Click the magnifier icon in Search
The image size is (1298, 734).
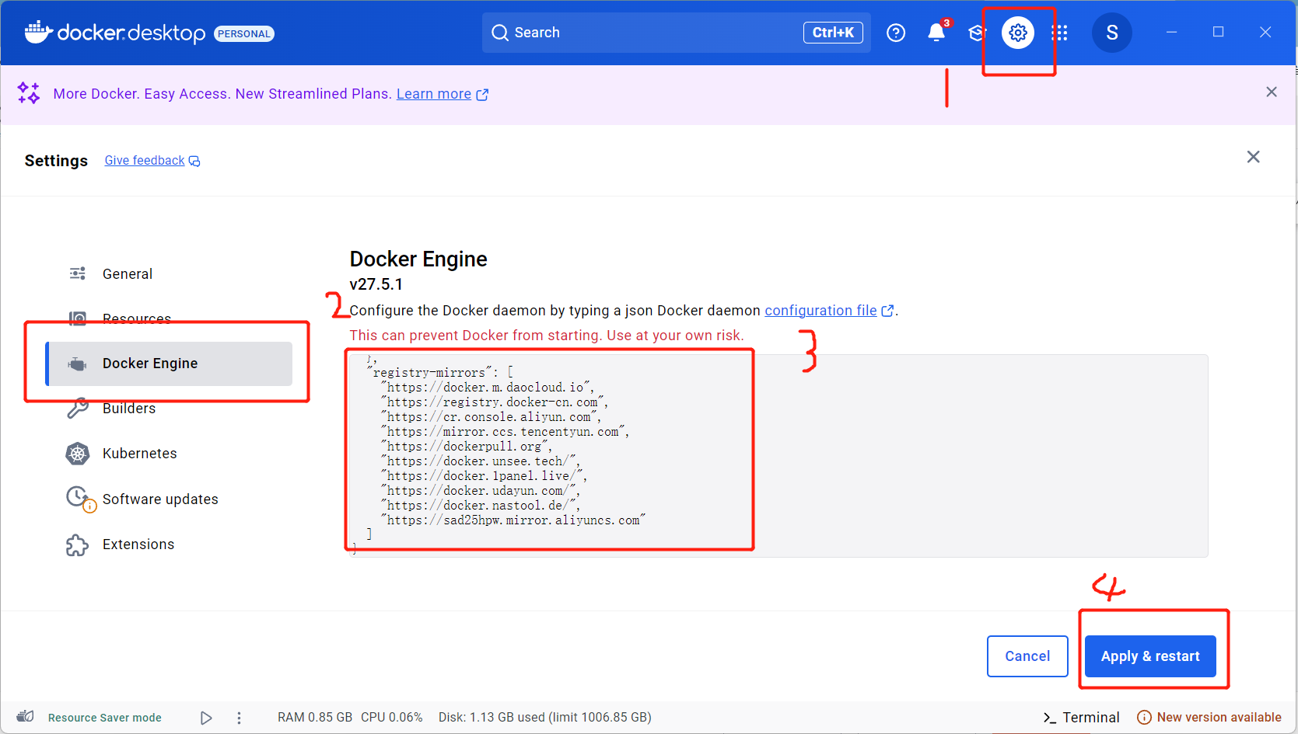pyautogui.click(x=500, y=33)
